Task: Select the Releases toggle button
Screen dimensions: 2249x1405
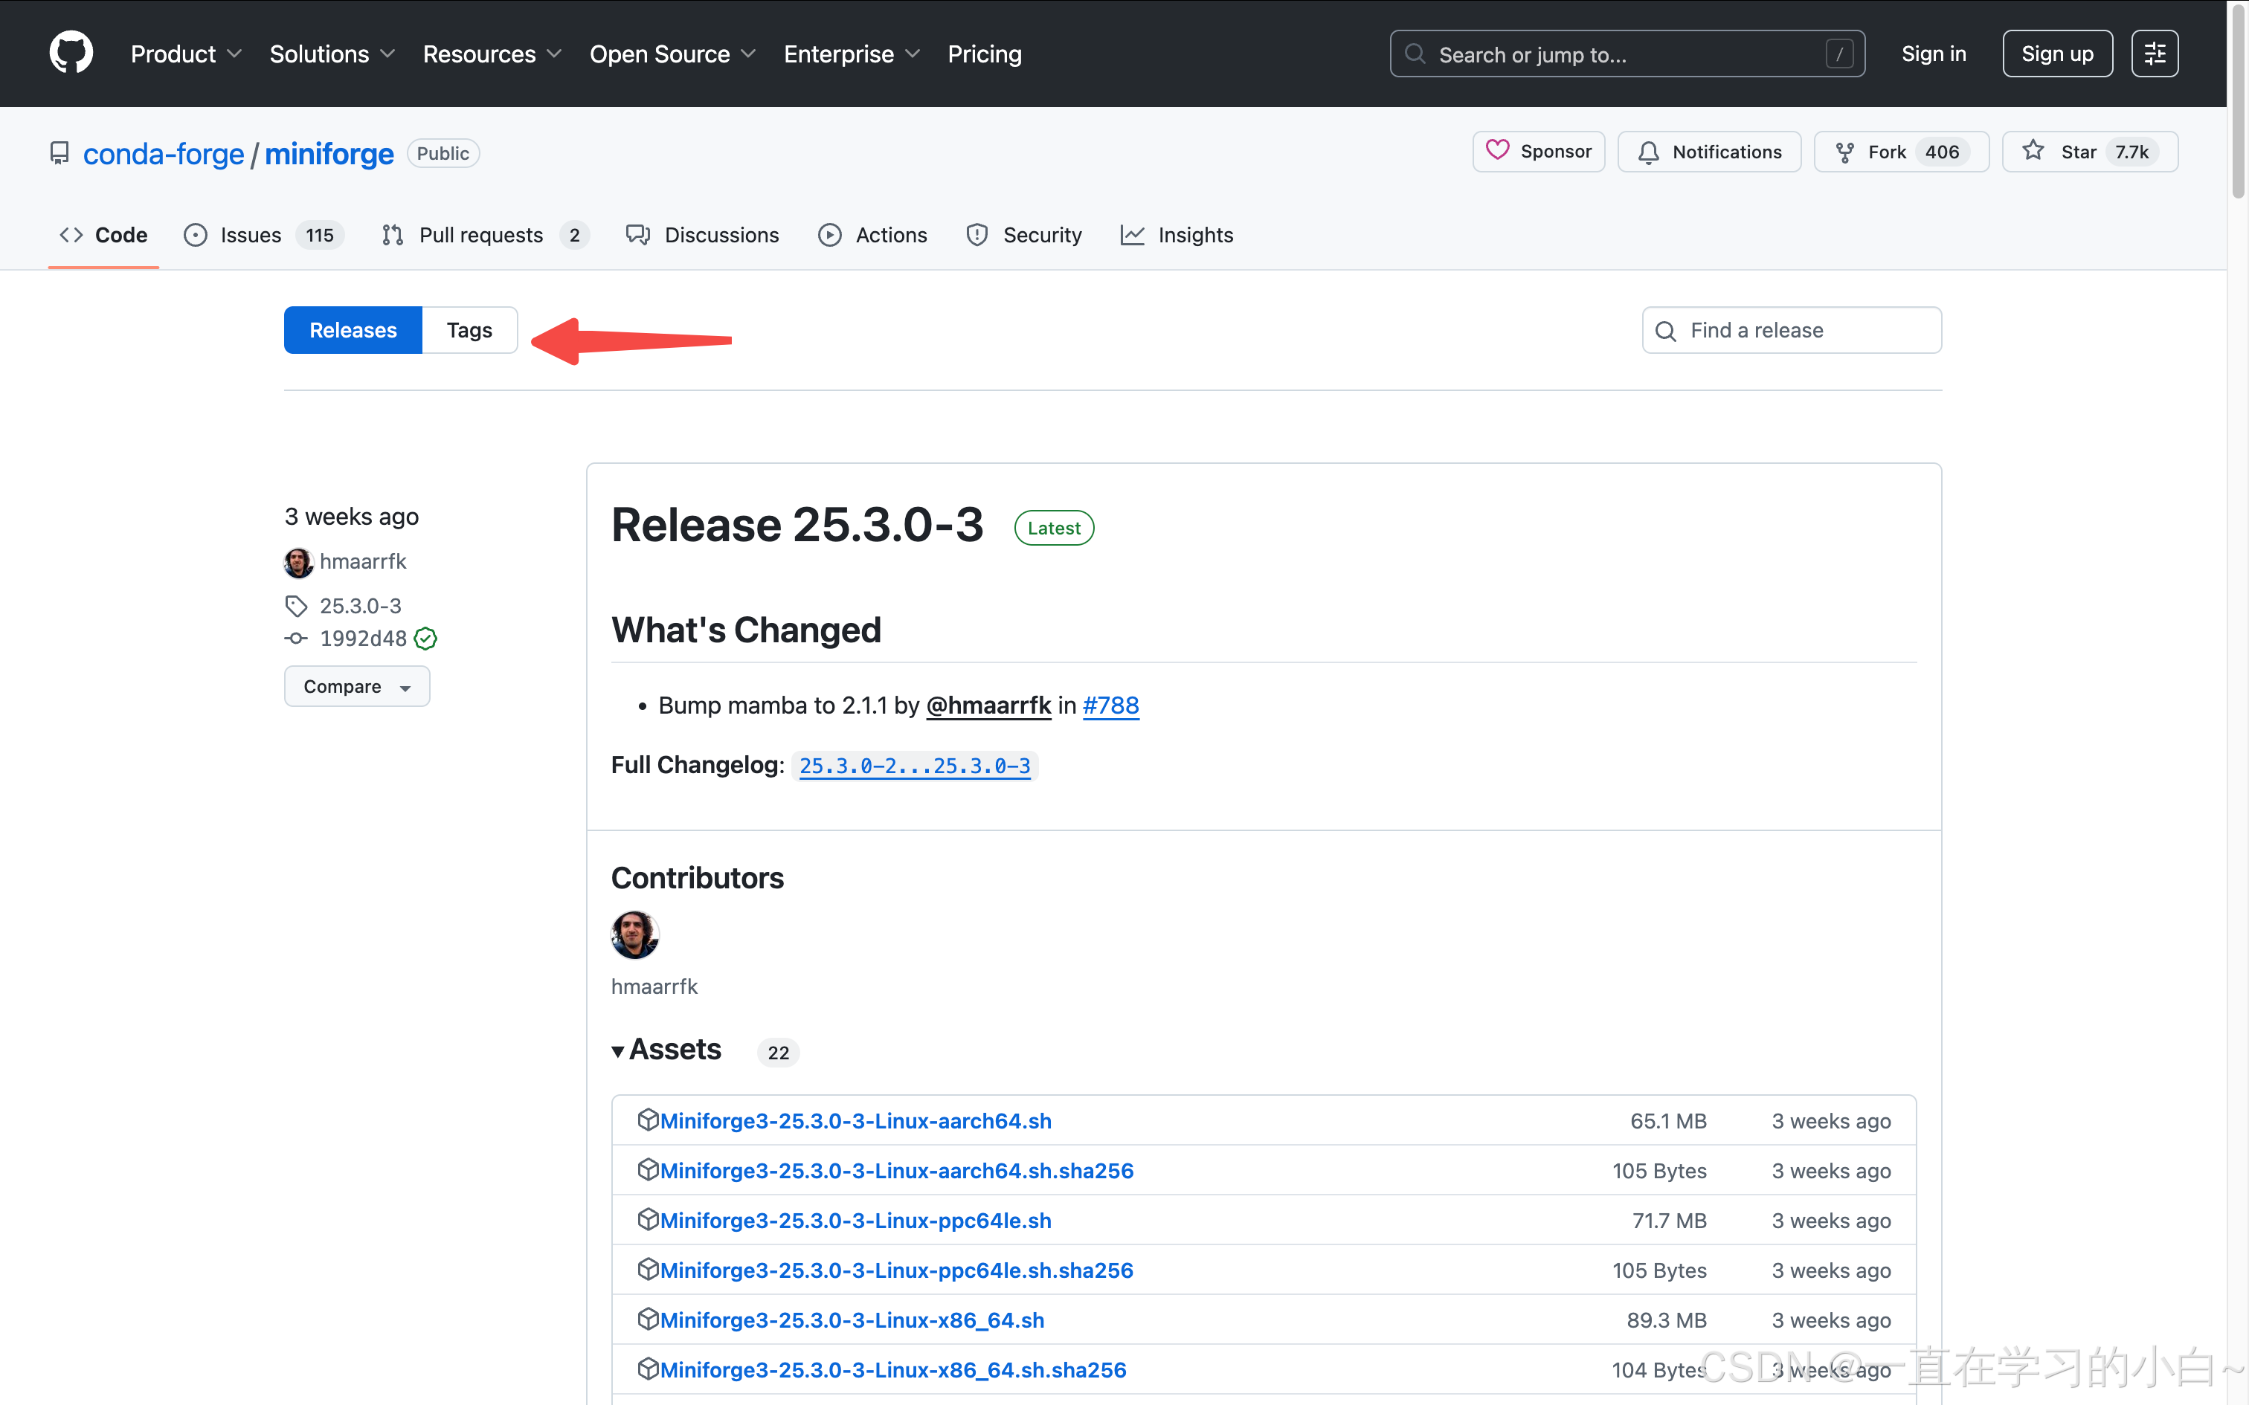Action: click(x=353, y=330)
